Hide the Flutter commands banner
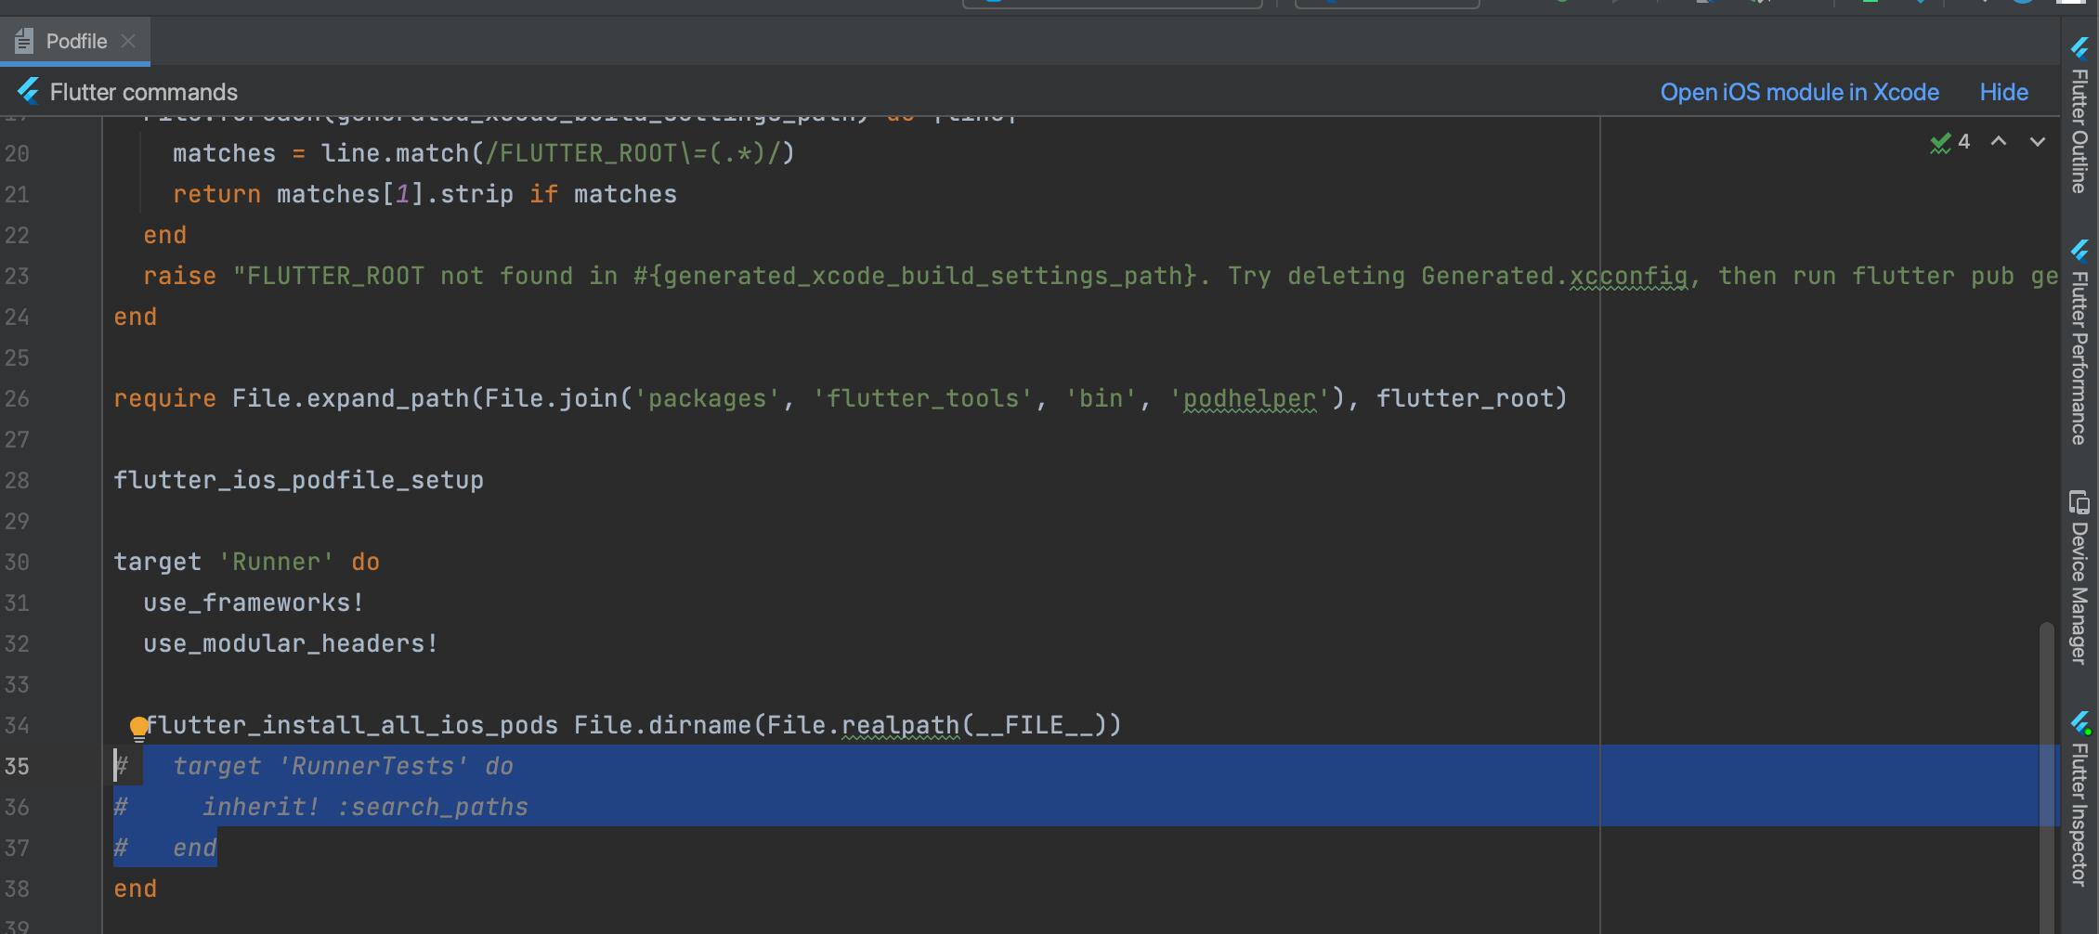 2003,92
